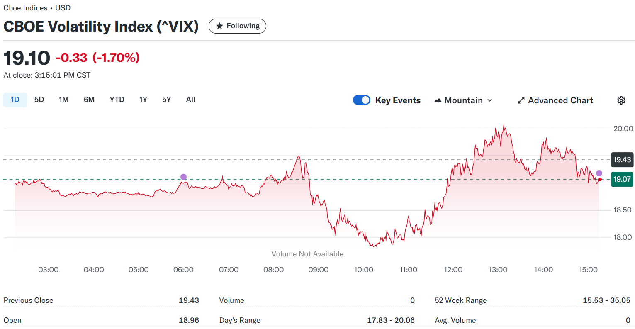Click the purple key event dot near 06:00

coord(183,177)
